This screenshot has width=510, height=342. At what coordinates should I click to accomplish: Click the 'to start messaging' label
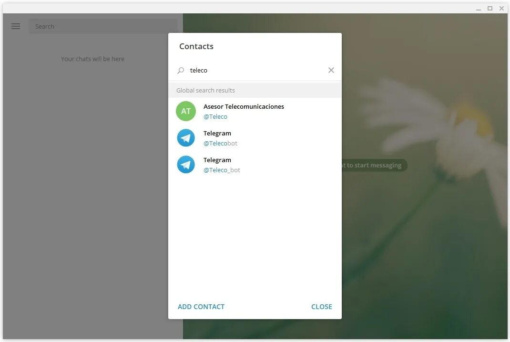coord(374,166)
